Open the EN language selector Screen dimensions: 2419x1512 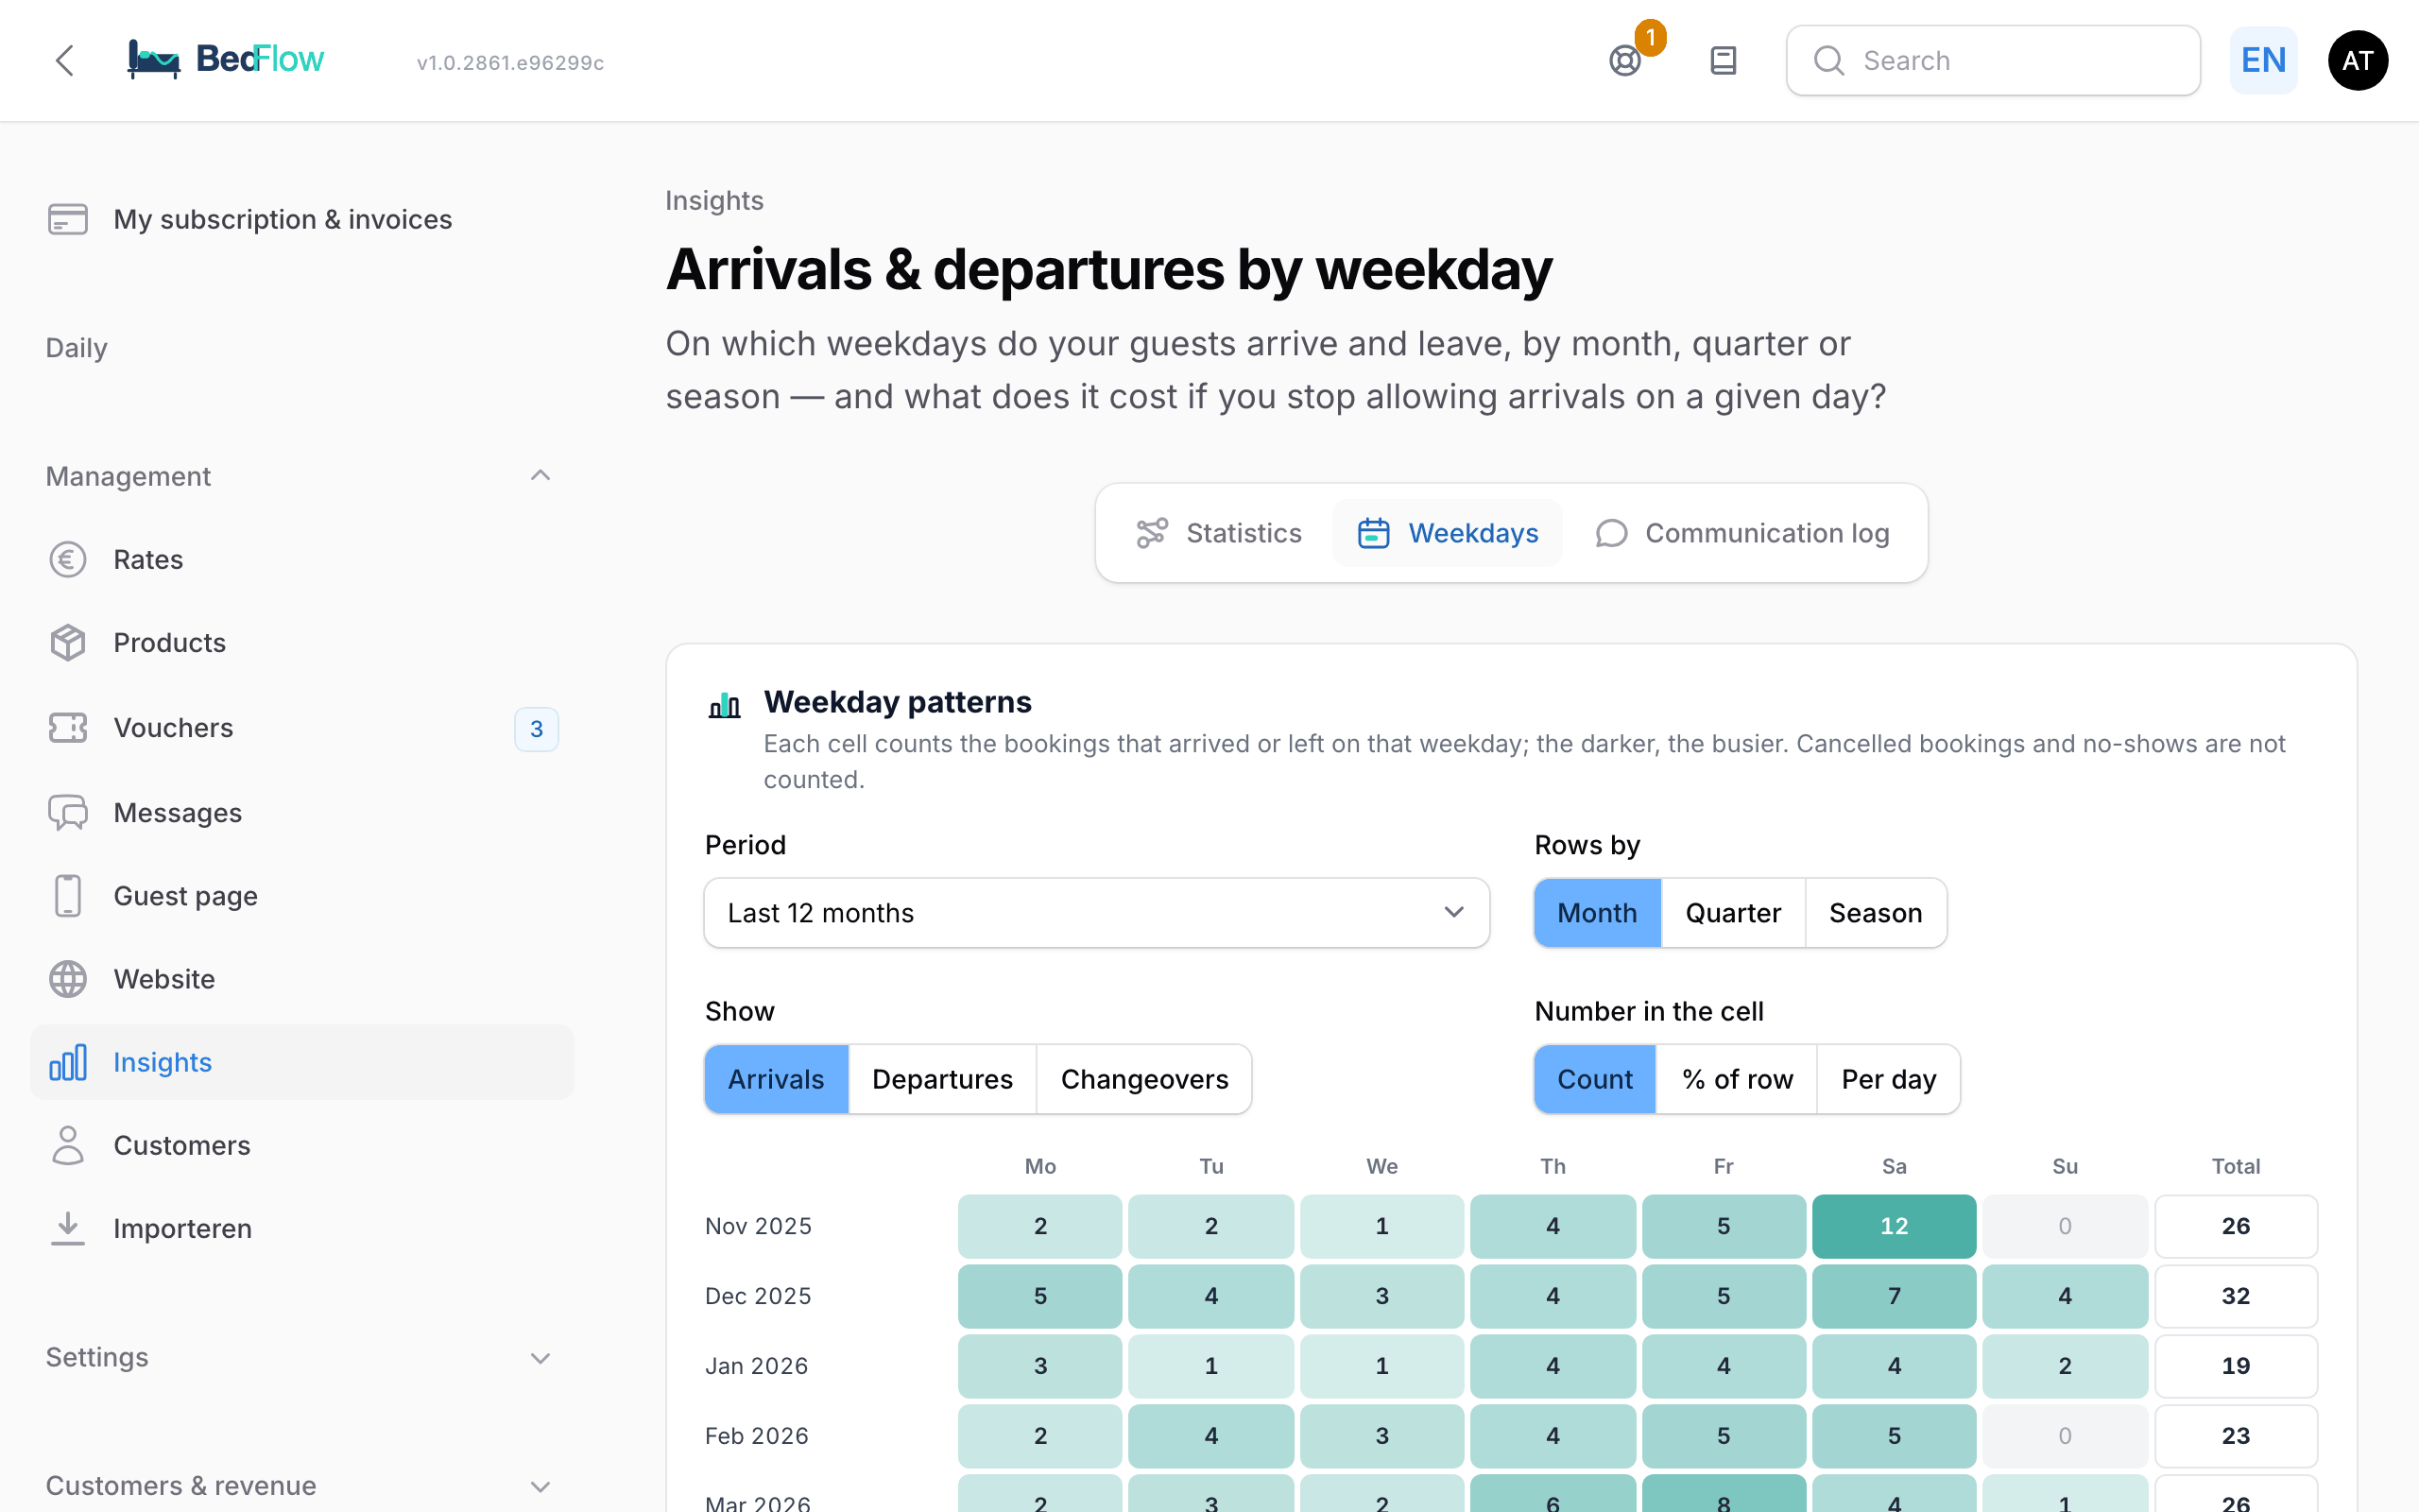coord(2263,60)
